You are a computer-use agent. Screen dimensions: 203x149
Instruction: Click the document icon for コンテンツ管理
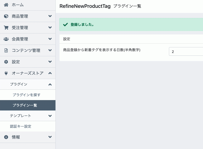(6, 50)
